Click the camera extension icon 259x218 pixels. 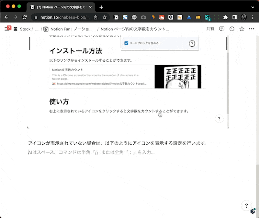143,17
